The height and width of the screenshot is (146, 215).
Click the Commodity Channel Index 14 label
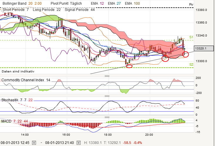point(26,80)
